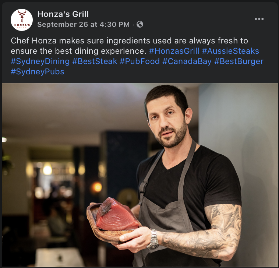
Task: Open the September 26 at 4:30 PM timestamp
Action: point(84,24)
